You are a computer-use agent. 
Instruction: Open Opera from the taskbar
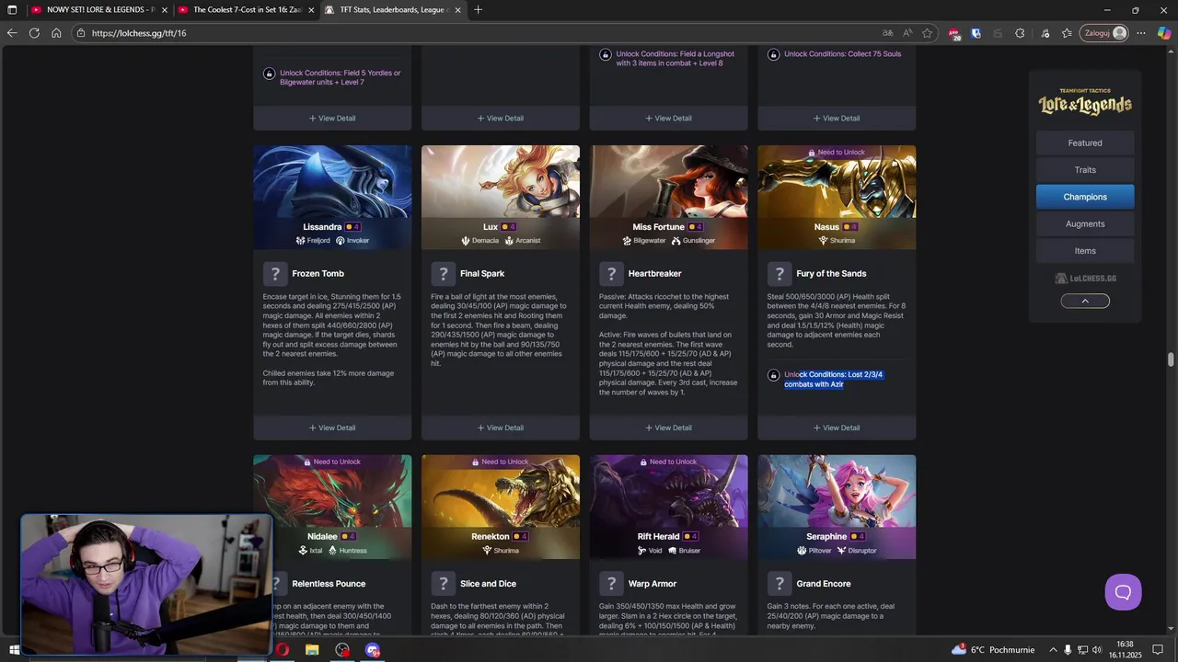coord(282,650)
